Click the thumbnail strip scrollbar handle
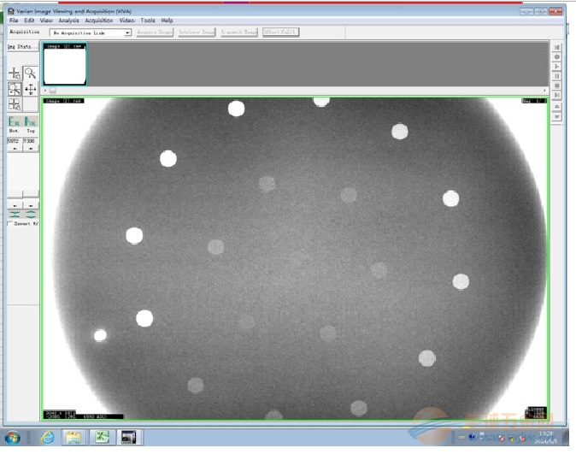 [x=53, y=90]
